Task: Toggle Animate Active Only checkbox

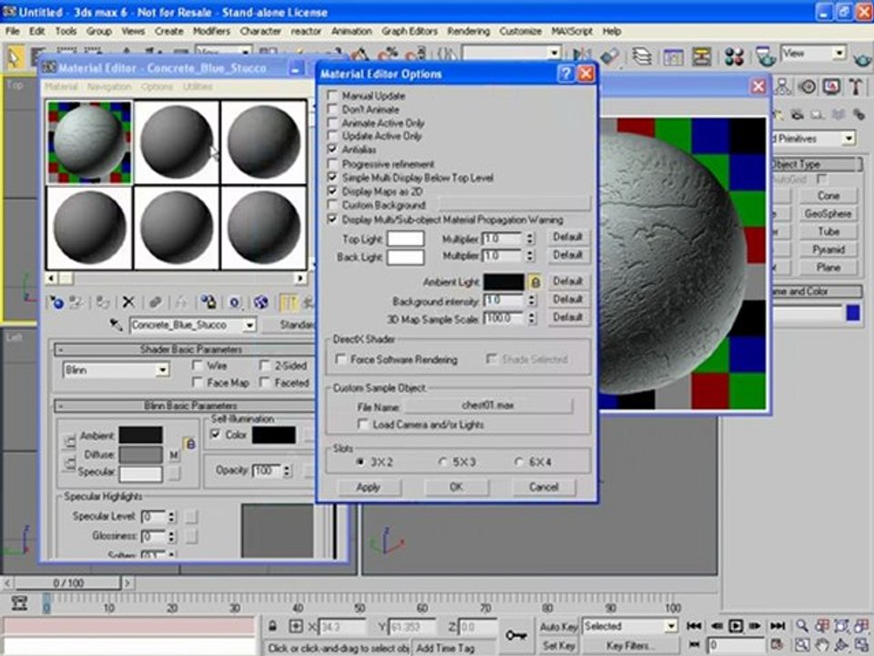Action: (x=333, y=123)
